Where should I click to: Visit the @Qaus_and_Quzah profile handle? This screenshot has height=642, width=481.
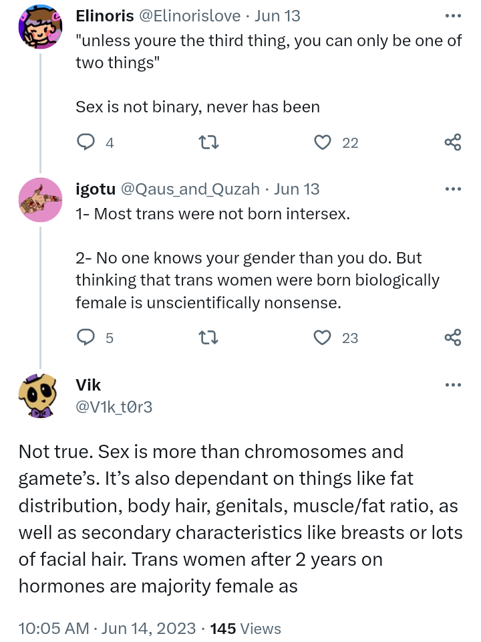(x=190, y=189)
